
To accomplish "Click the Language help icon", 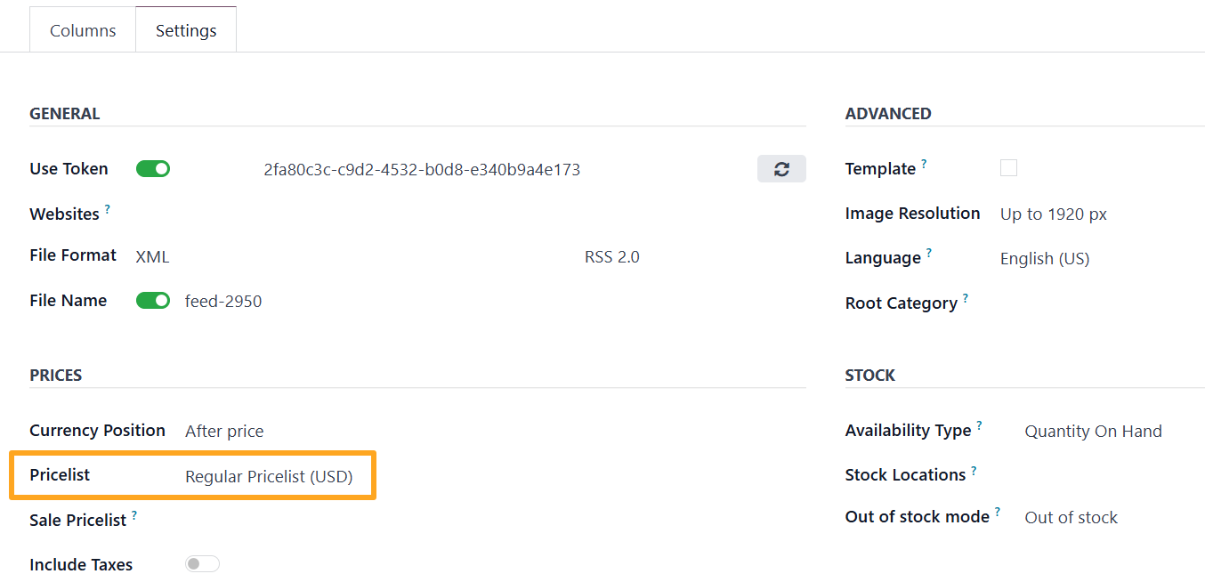I will click(x=930, y=252).
